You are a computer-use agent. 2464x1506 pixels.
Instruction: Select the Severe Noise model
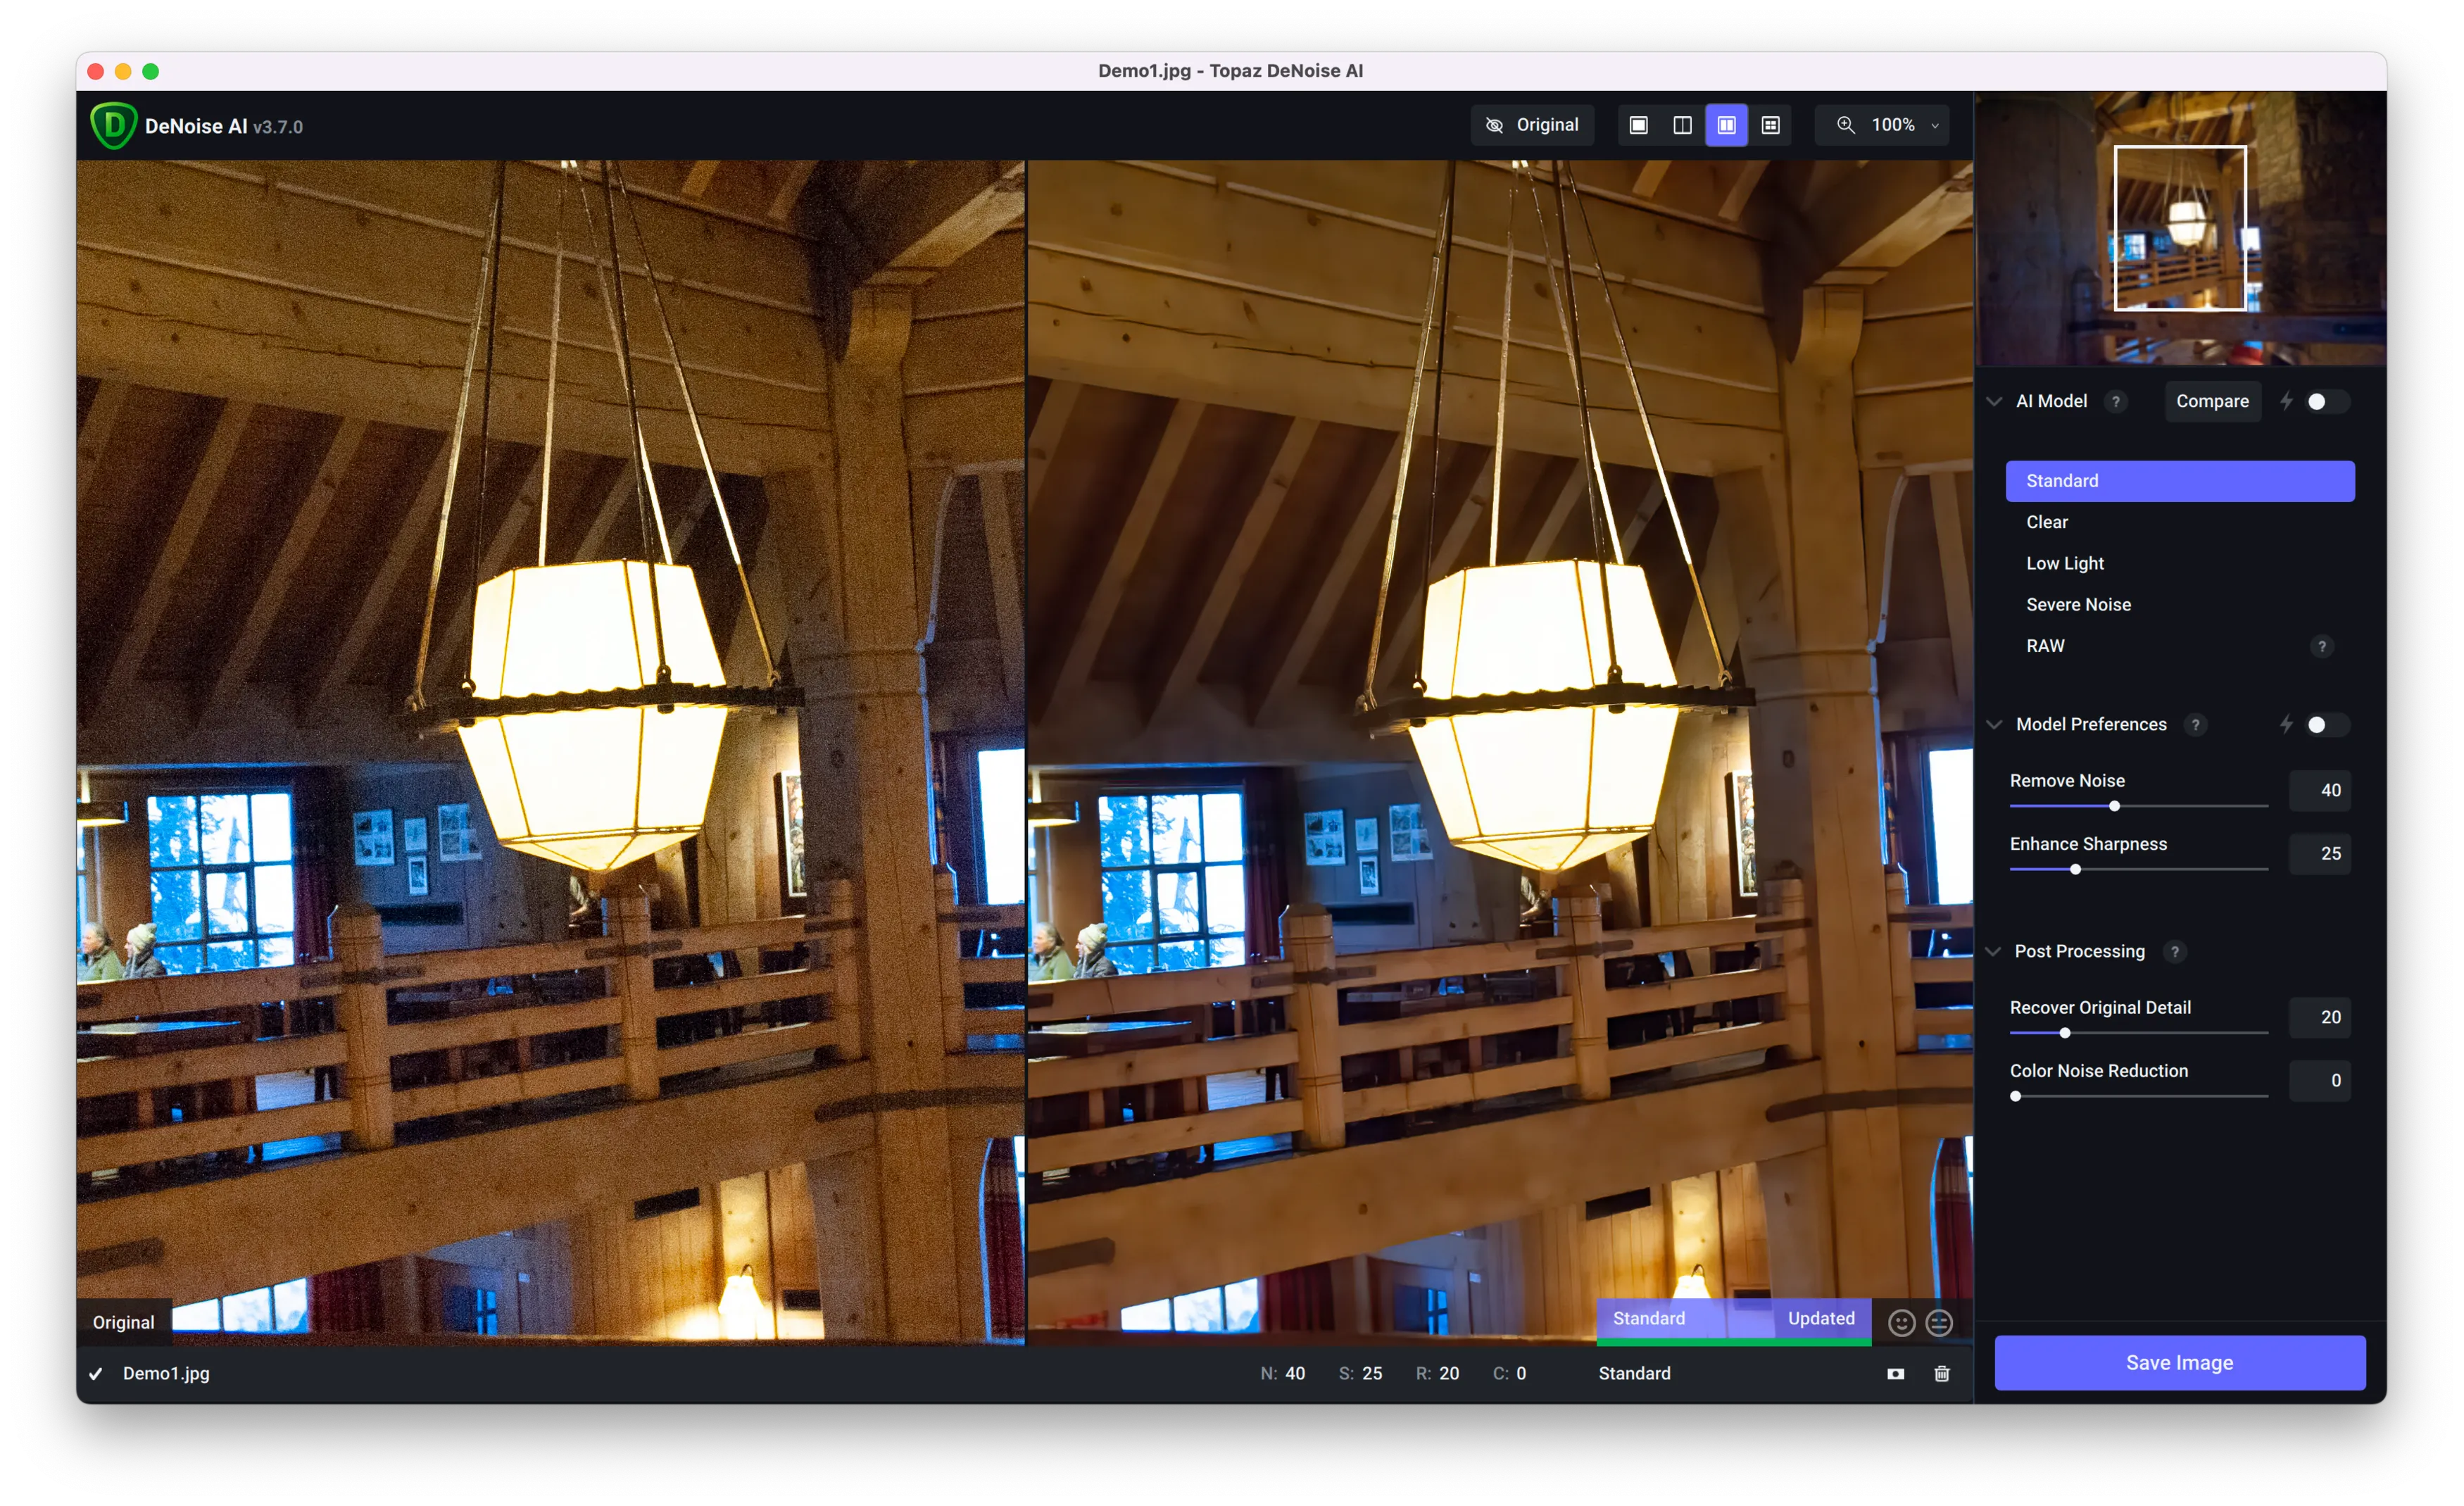2077,604
